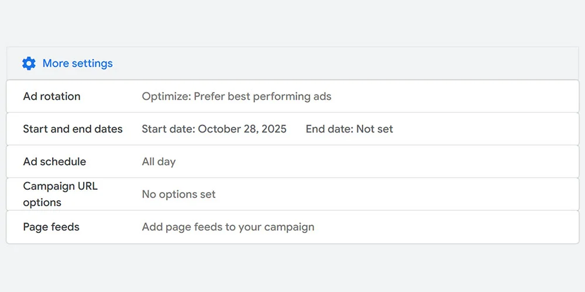585x292 pixels.
Task: Expand the Ad schedule setting label
Action: [54, 162]
